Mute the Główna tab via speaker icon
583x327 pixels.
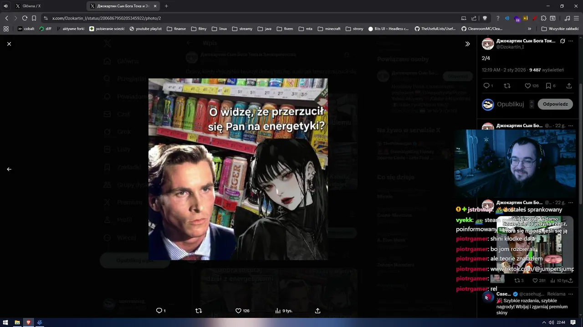(6, 6)
